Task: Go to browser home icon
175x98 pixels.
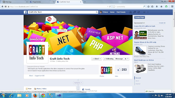Action: [x=161, y=7]
